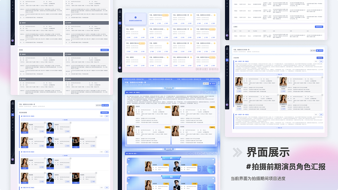The width and height of the screenshot is (338, 190).
Task: Switch to 详情页面 view in 项目角色管理 window
Action: [x=105, y=105]
